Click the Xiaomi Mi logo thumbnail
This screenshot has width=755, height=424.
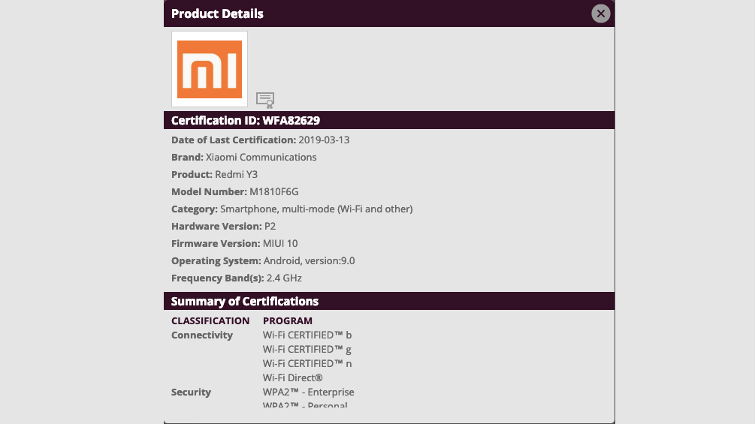210,69
